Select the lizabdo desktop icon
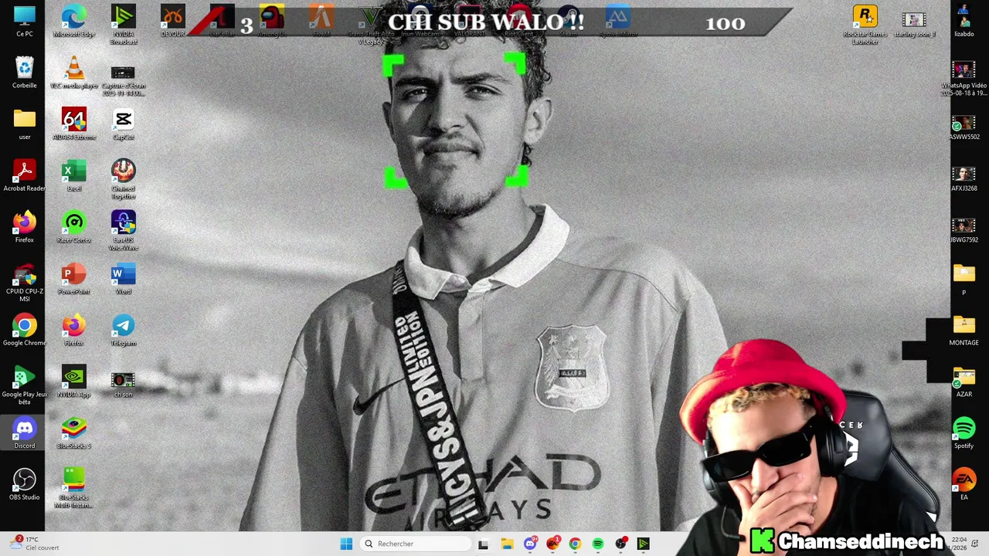Image resolution: width=989 pixels, height=556 pixels. [964, 21]
